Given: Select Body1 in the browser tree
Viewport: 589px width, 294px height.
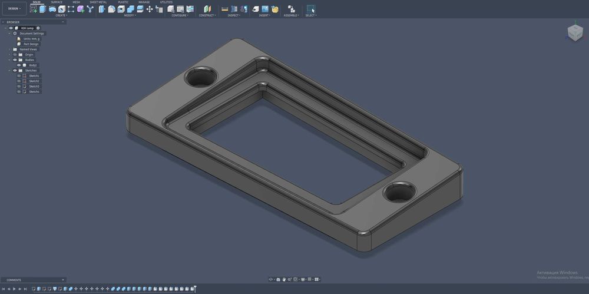Looking at the screenshot, I should [x=33, y=65].
